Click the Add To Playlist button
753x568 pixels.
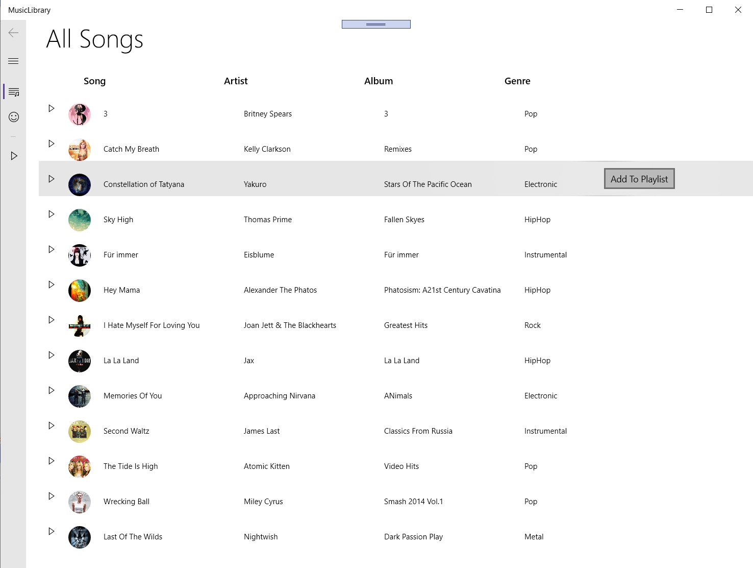639,179
